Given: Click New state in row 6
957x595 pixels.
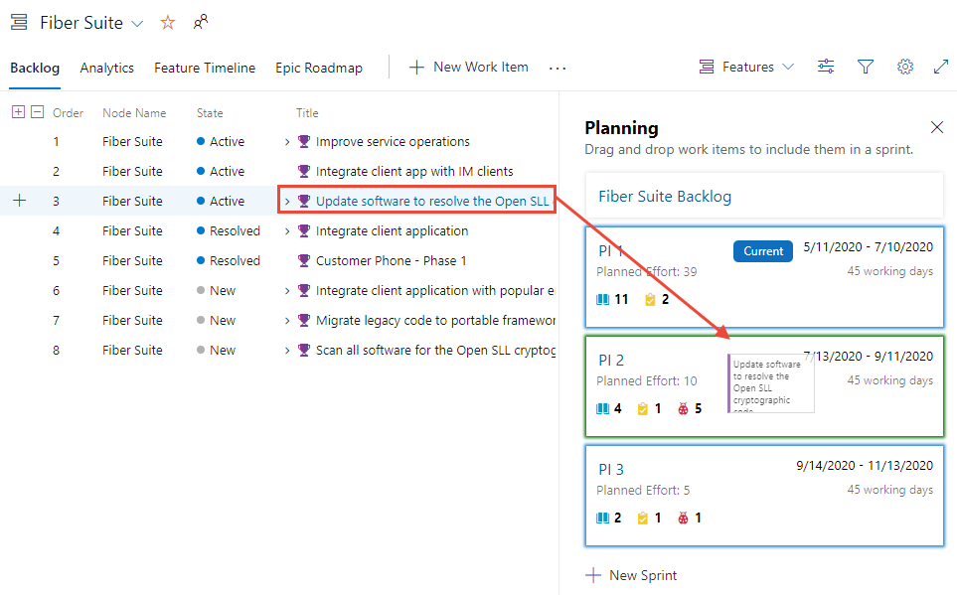Looking at the screenshot, I should [x=223, y=290].
